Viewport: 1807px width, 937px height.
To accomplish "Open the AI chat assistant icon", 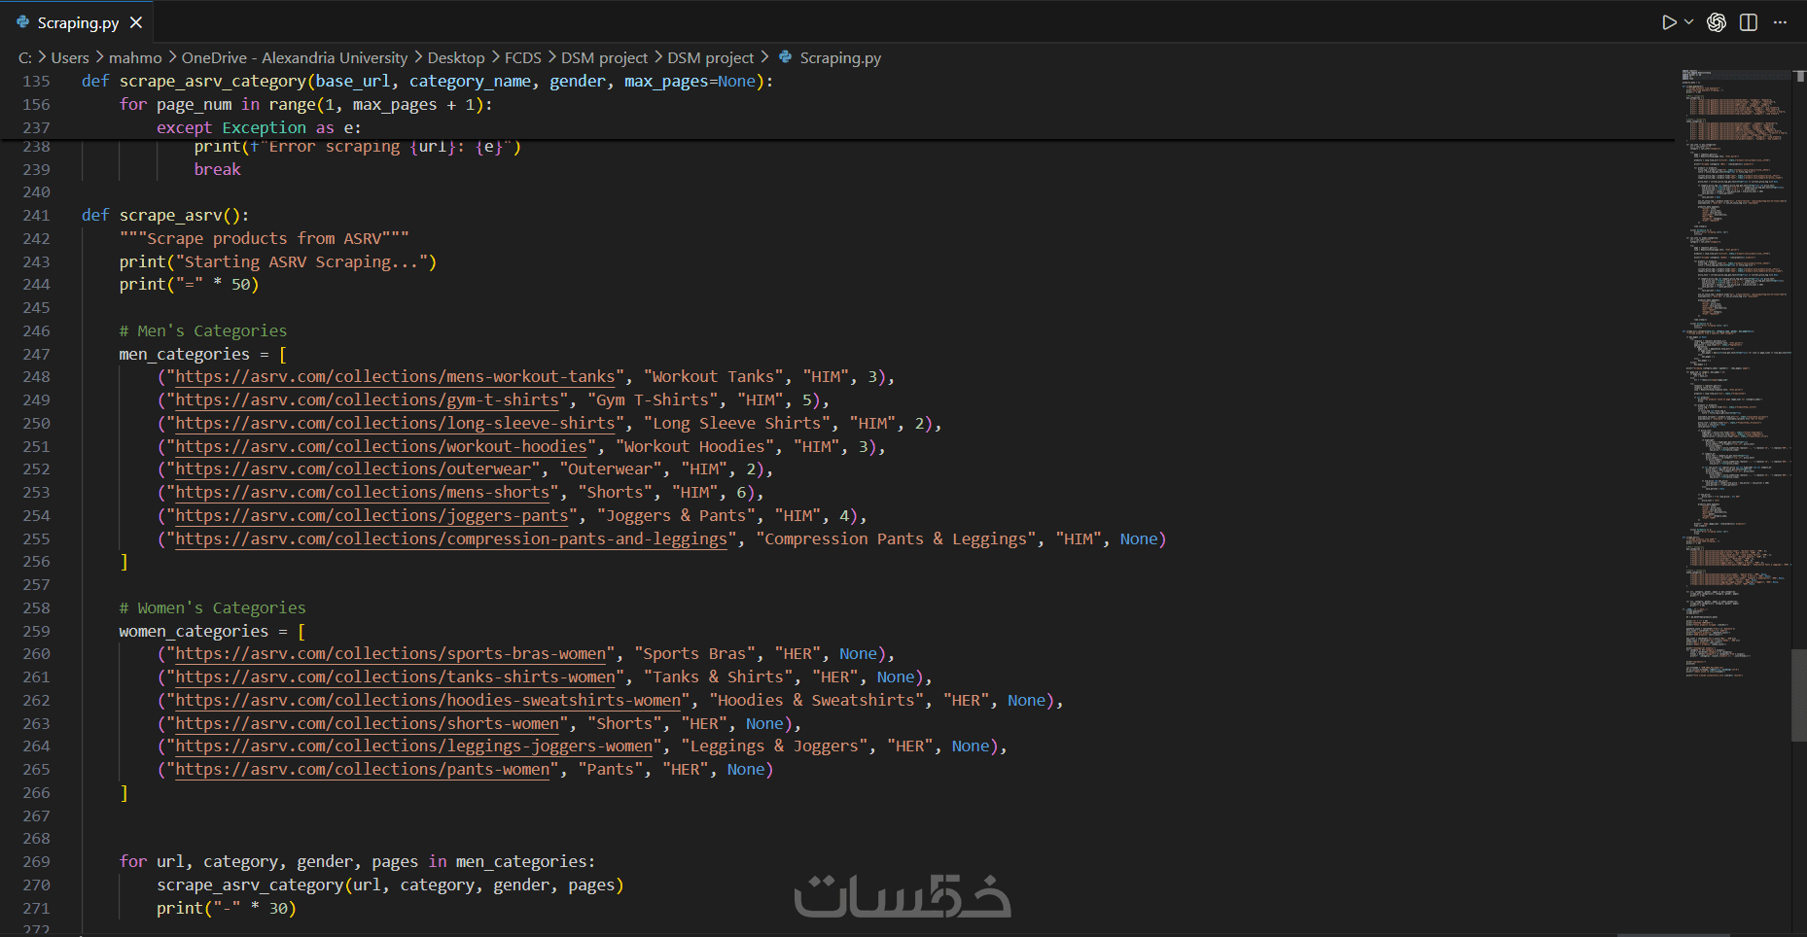I will coord(1717,22).
